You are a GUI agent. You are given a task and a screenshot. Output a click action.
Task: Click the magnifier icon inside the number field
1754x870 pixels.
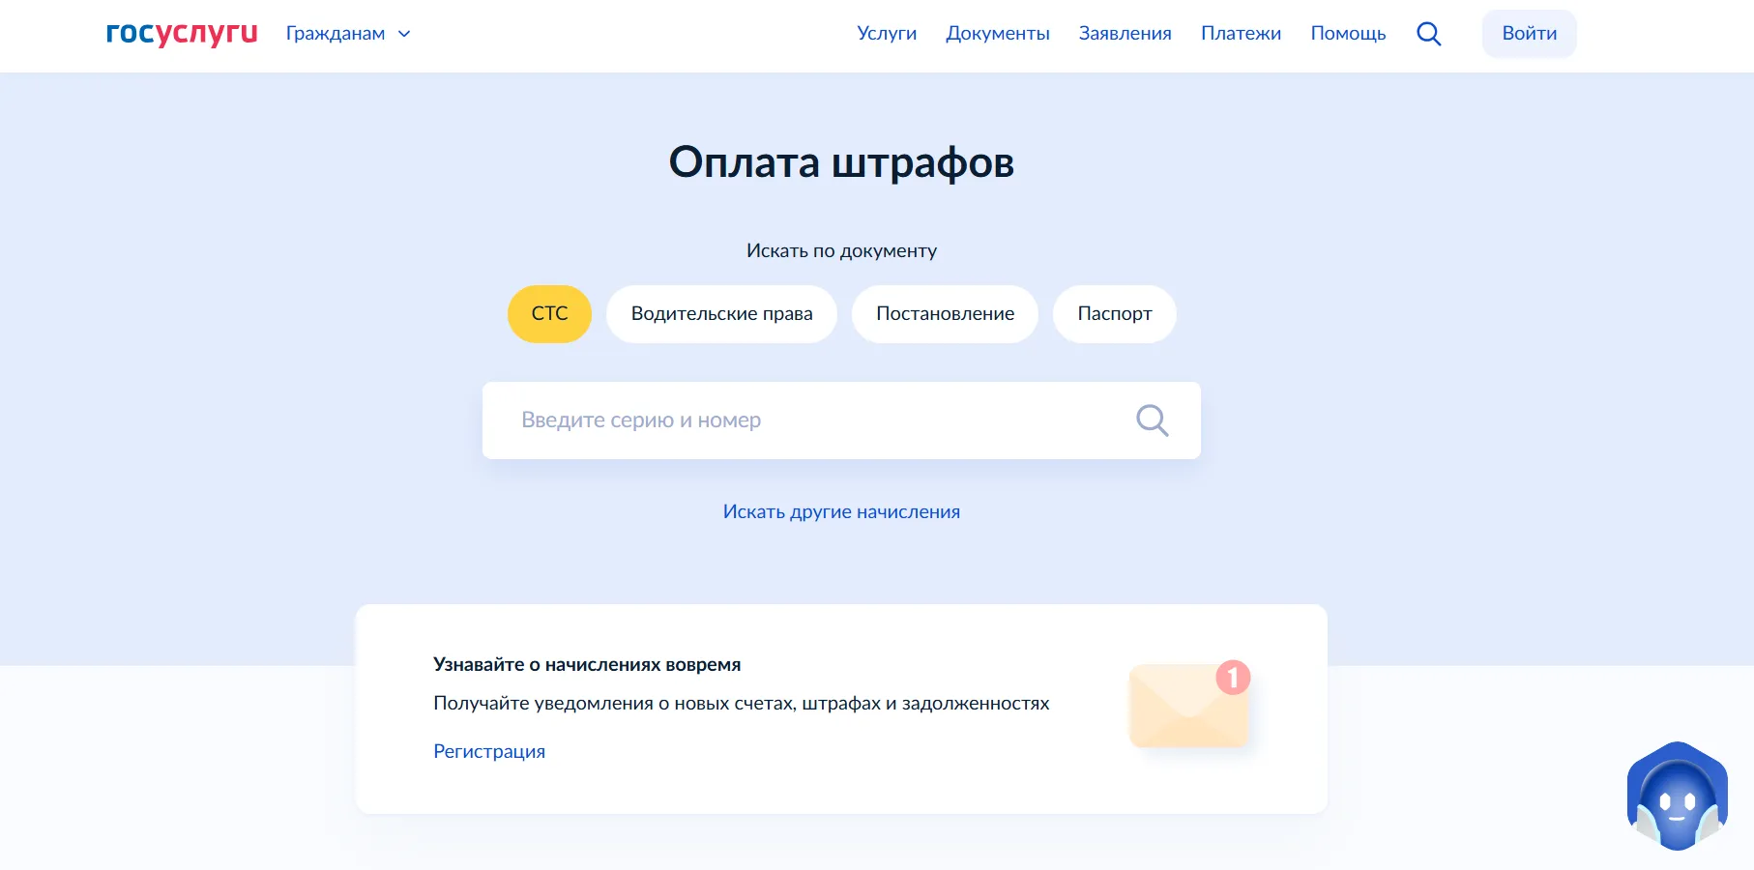tap(1151, 420)
